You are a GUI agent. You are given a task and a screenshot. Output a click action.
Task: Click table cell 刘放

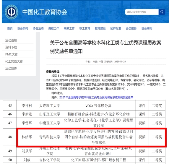[27, 160]
